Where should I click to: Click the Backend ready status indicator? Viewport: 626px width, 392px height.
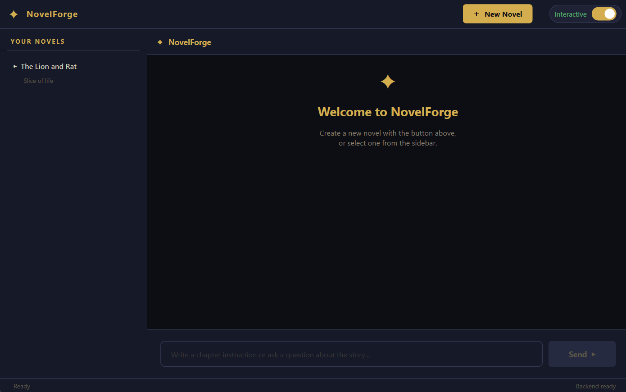click(x=596, y=386)
